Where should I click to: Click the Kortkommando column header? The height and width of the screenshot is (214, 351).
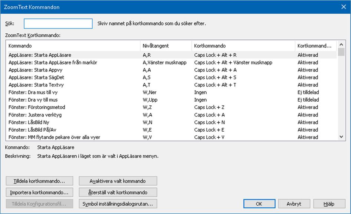click(243, 46)
